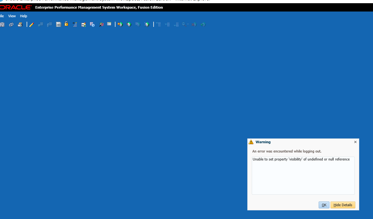Image resolution: width=373 pixels, height=219 pixels.
Task: Click the Save floppy disk icon
Action: tap(2, 25)
